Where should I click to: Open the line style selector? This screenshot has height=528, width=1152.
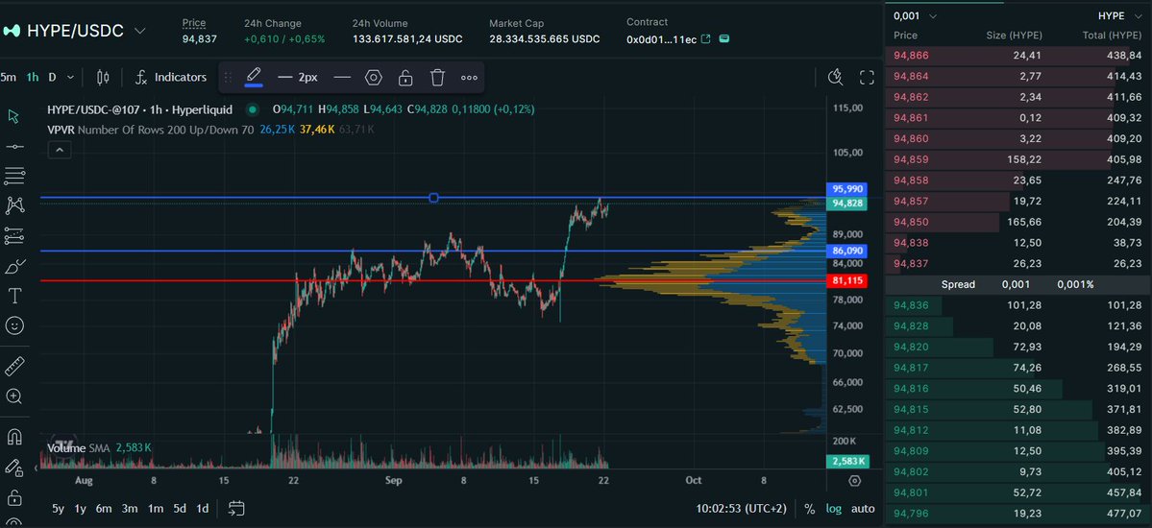click(342, 77)
